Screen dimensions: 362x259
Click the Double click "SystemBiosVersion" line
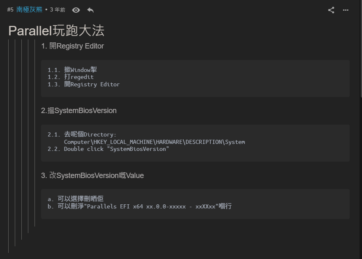tap(108, 149)
